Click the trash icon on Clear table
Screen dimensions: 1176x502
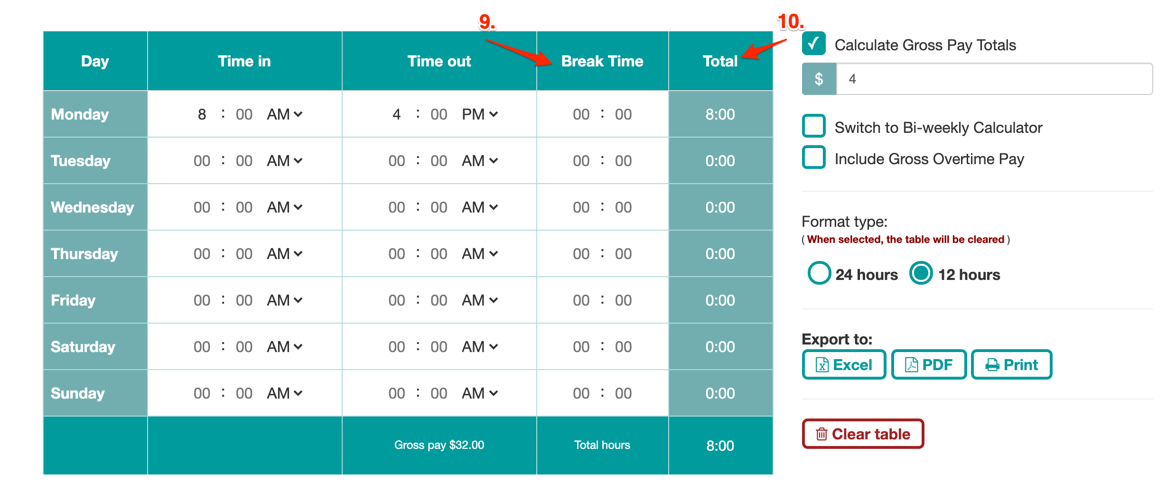tap(821, 433)
